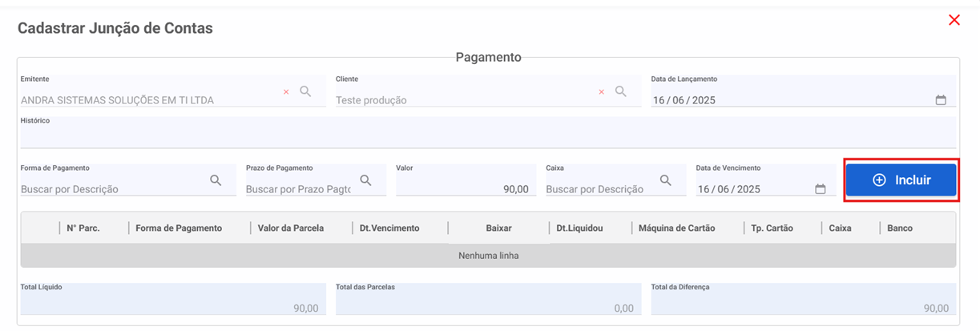The width and height of the screenshot is (980, 331).
Task: Click the Incluir button
Action: (901, 180)
